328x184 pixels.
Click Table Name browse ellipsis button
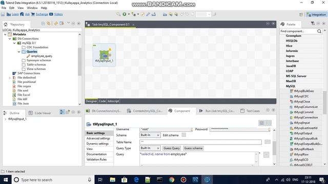268,142
